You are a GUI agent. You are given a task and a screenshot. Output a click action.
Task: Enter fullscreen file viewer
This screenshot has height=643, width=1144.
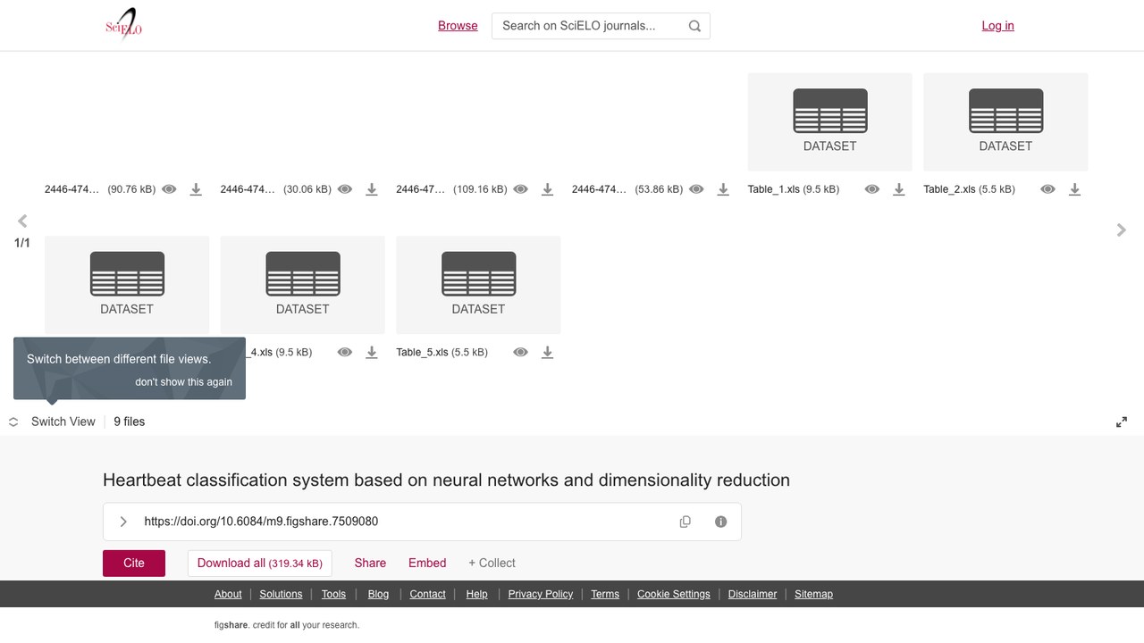tap(1122, 422)
